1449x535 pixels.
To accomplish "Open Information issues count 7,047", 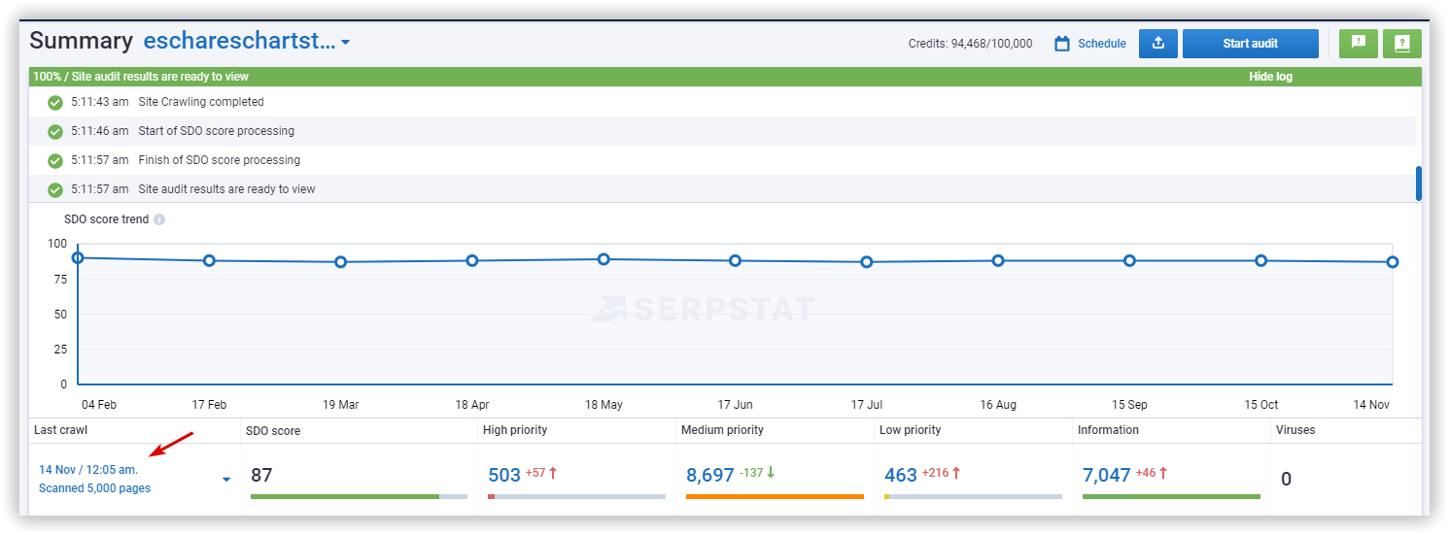I will click(x=1106, y=475).
